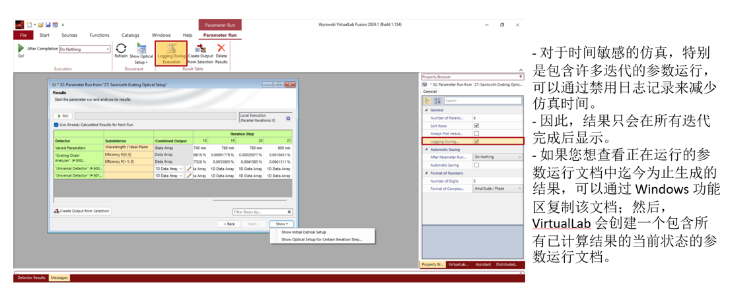The width and height of the screenshot is (730, 294).
Task: Switch to Distributed tab in bottom-right panel
Action: [507, 264]
